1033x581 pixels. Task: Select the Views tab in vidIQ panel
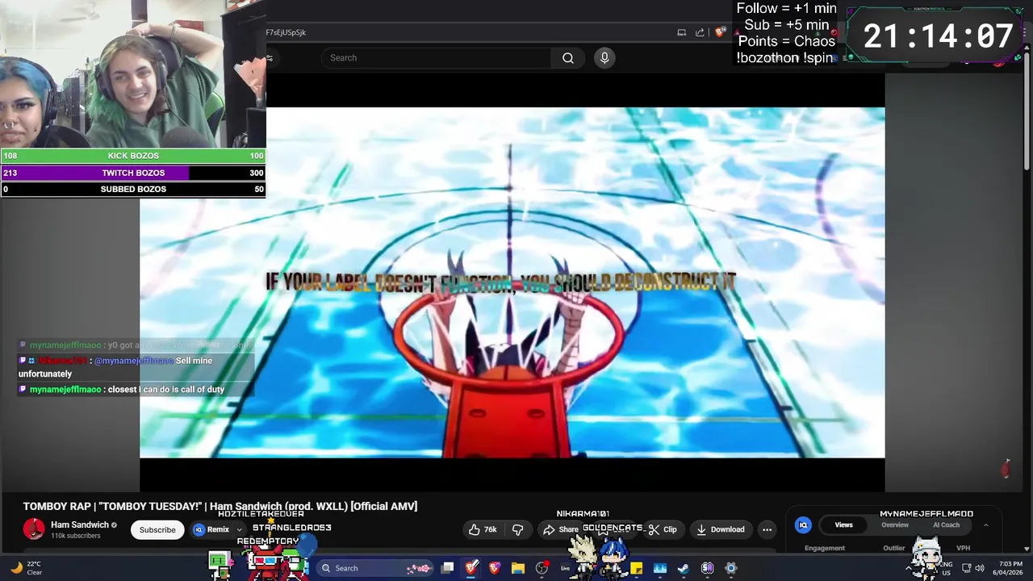coord(843,525)
